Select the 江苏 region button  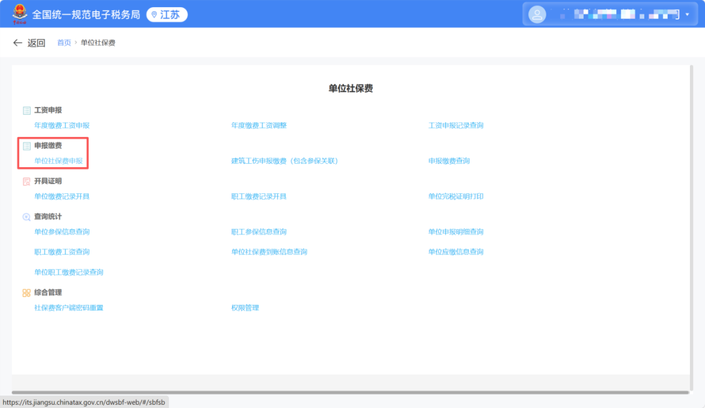coord(167,15)
